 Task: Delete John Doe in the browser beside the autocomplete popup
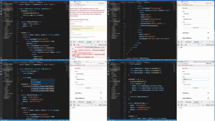click(101, 93)
